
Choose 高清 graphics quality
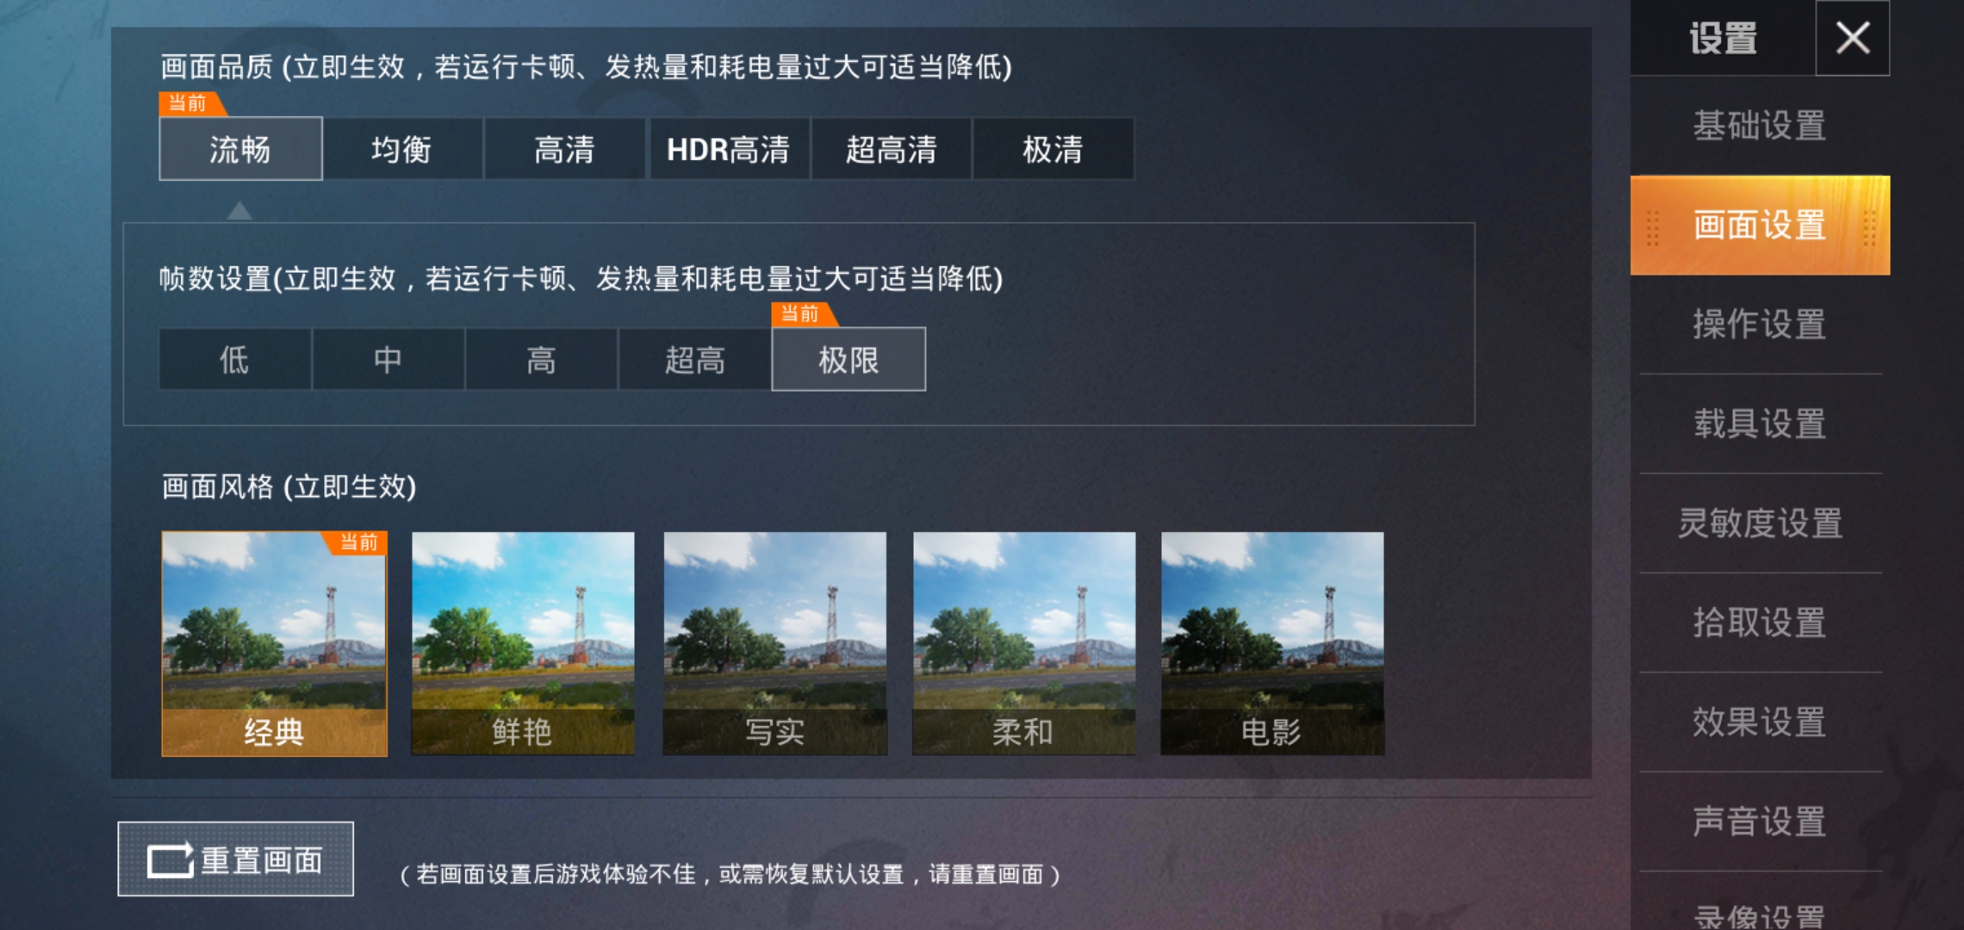[564, 149]
